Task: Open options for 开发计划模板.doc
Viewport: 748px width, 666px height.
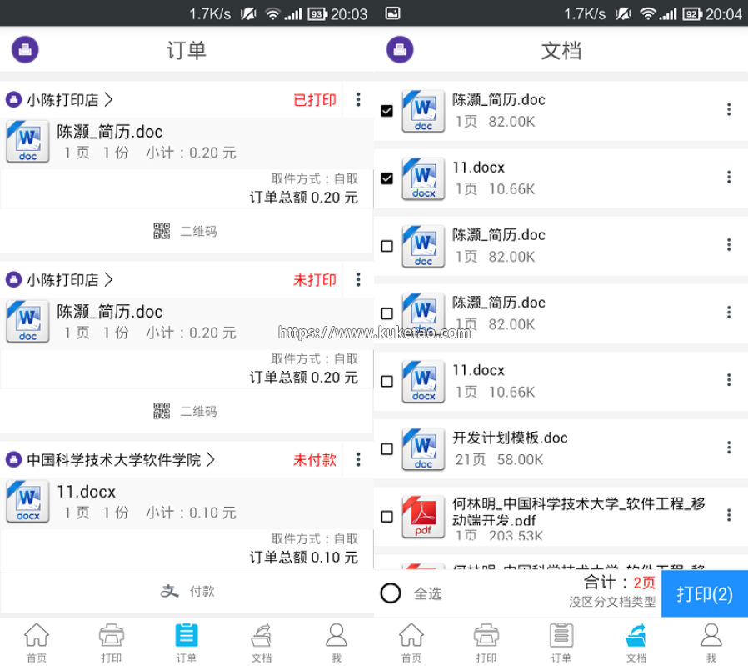Action: click(729, 448)
